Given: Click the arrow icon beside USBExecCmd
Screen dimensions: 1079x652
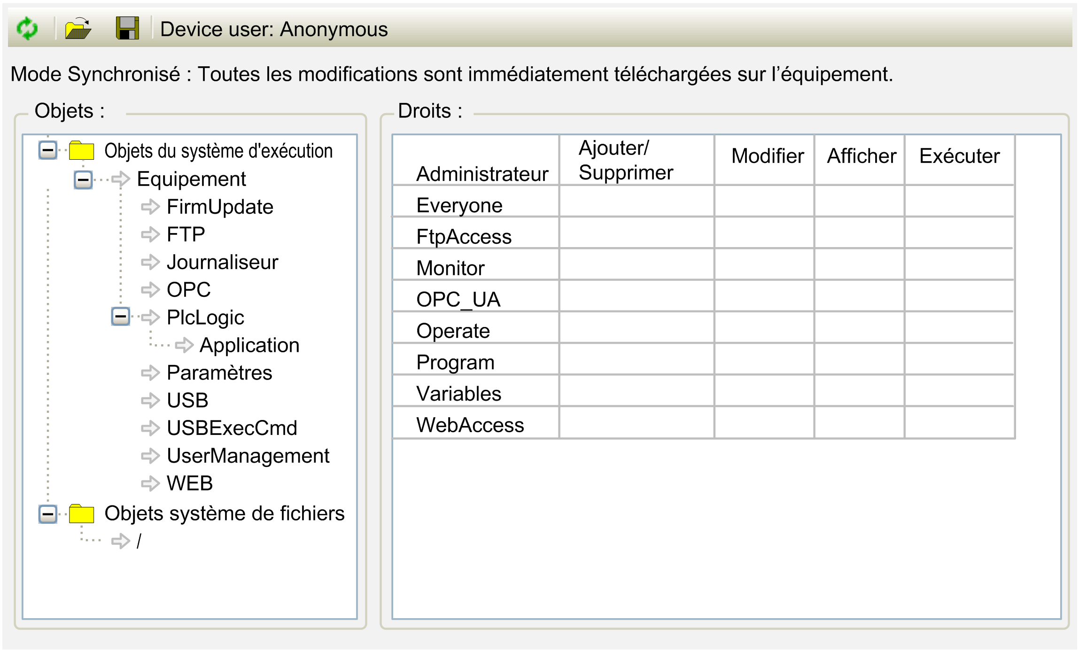Looking at the screenshot, I should click(150, 428).
